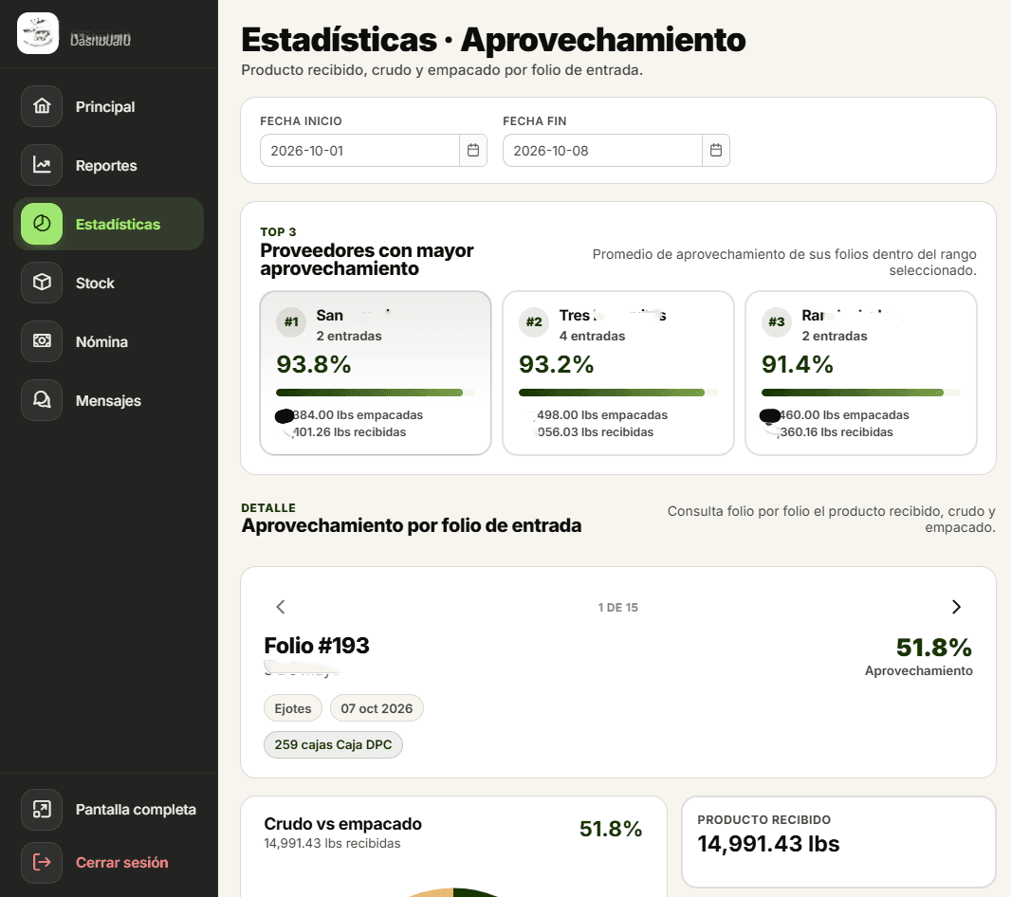
Task: Click the #3 rank badge
Action: pyautogui.click(x=777, y=321)
